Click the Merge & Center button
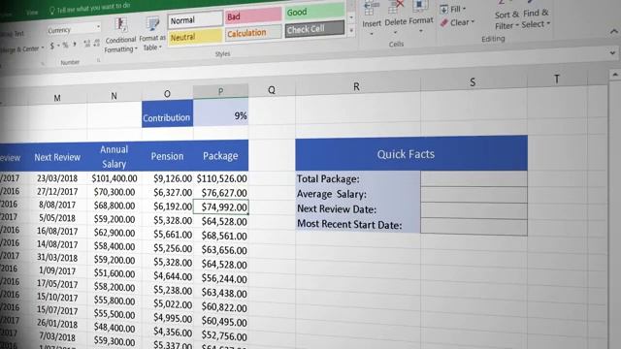The image size is (621, 349). 19,49
